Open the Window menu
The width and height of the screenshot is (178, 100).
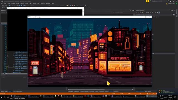[x=48, y=4]
